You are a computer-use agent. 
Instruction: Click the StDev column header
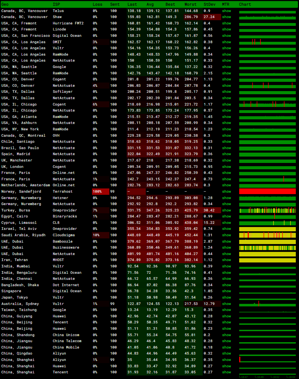(x=208, y=4)
